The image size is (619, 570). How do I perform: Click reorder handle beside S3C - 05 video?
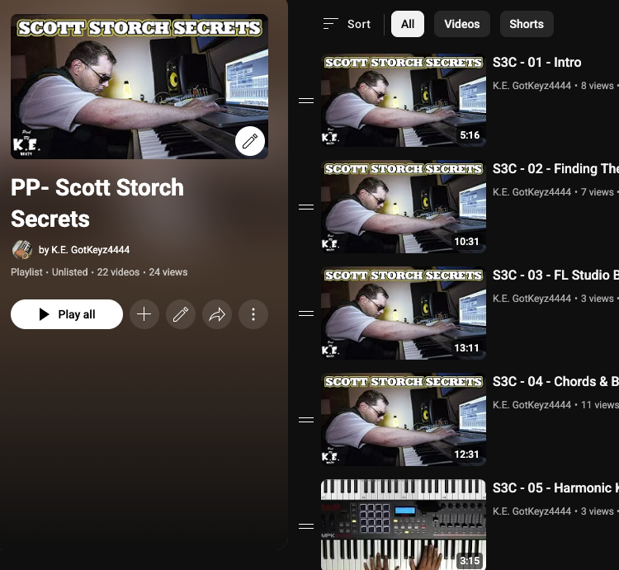click(x=306, y=526)
